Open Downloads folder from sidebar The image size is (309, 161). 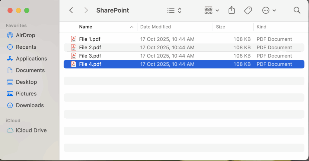tap(30, 105)
